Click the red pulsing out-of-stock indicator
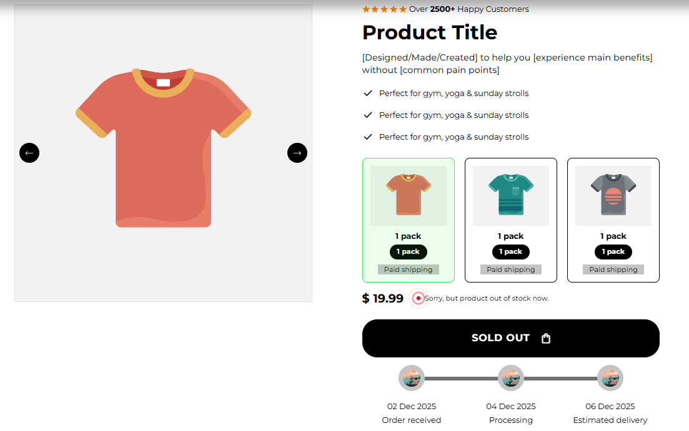This screenshot has height=431, width=689. [419, 298]
